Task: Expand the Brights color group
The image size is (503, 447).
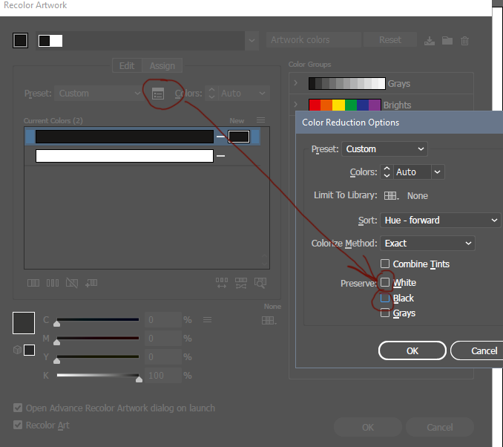Action: click(296, 104)
